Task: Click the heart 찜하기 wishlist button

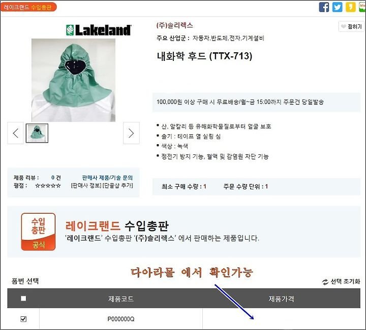Action: pyautogui.click(x=351, y=26)
